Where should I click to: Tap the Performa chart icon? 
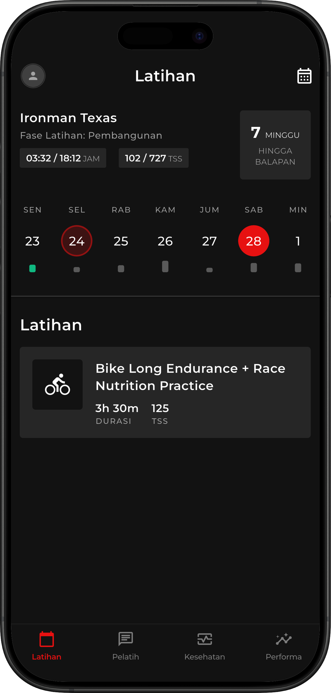pos(284,639)
